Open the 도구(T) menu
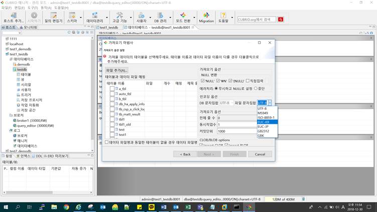 click(33, 8)
